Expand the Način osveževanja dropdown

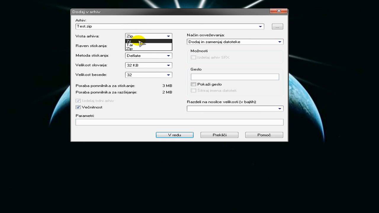tap(235, 42)
